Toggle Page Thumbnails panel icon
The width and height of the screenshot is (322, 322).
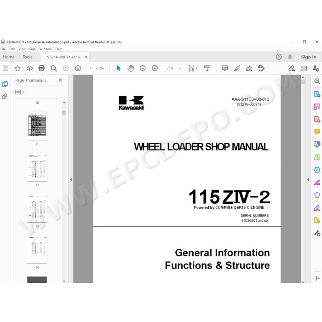click(x=5, y=84)
